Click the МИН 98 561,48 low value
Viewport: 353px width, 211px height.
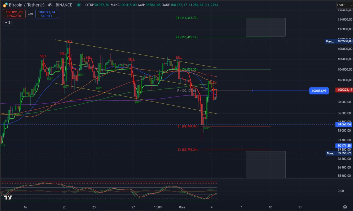coord(149,5)
